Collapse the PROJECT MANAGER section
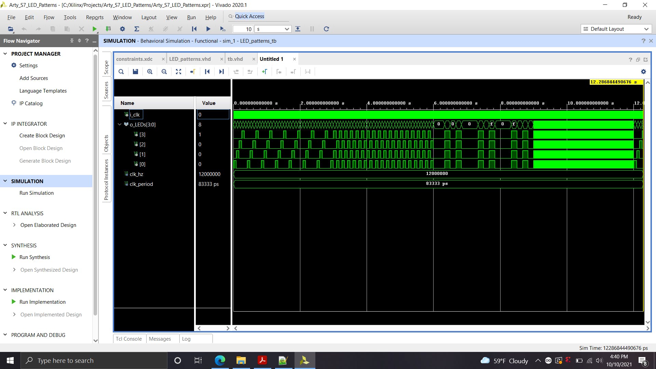Viewport: 656px width, 369px height. [5, 54]
